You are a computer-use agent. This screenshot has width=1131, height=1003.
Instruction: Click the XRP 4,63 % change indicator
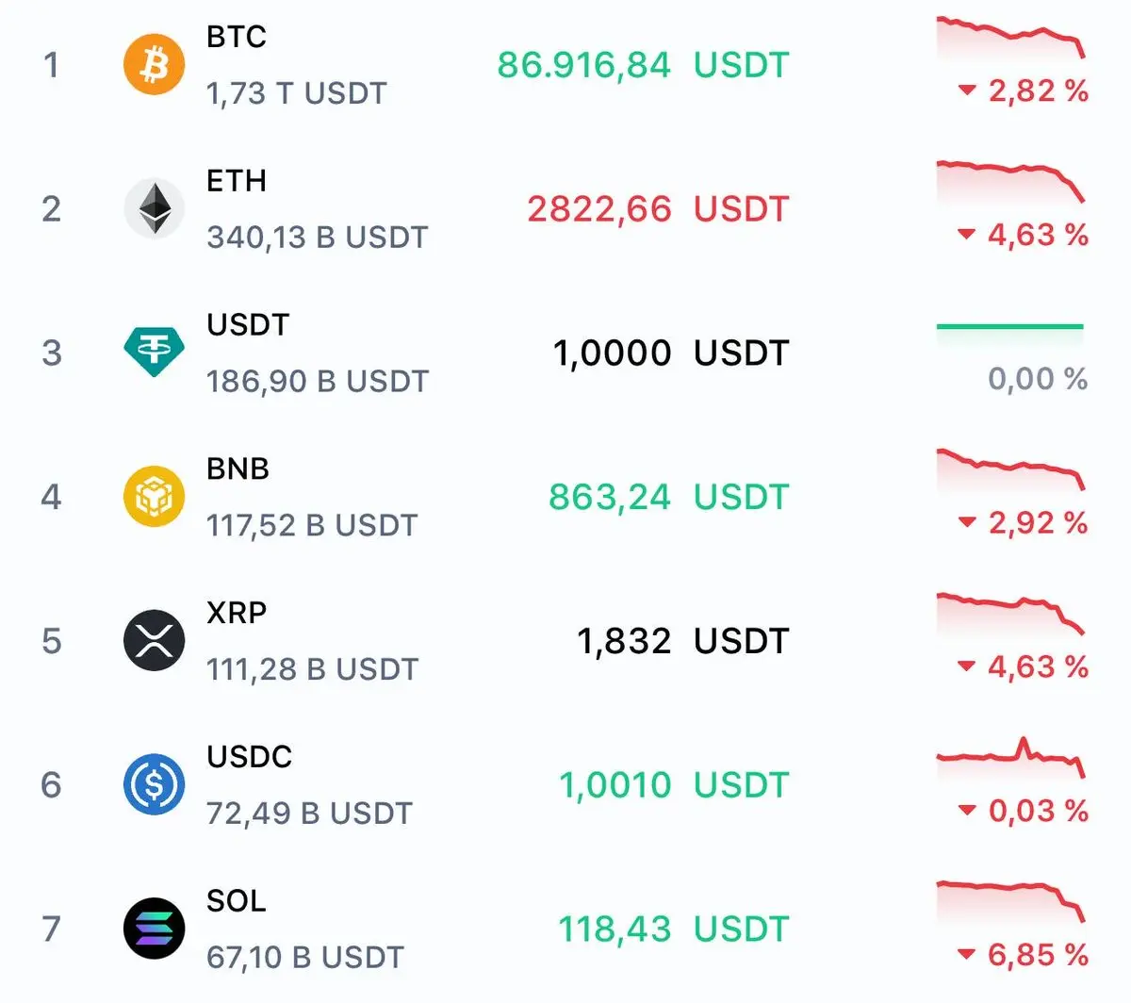1024,667
